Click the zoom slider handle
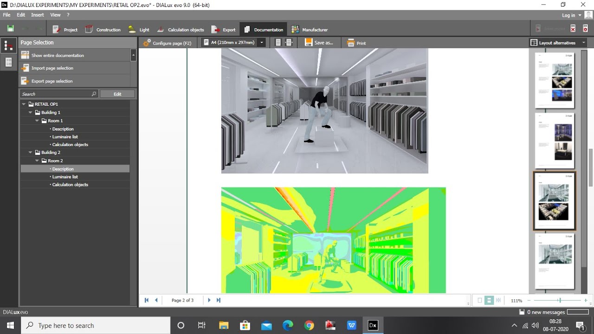The width and height of the screenshot is (594, 334). pos(559,301)
